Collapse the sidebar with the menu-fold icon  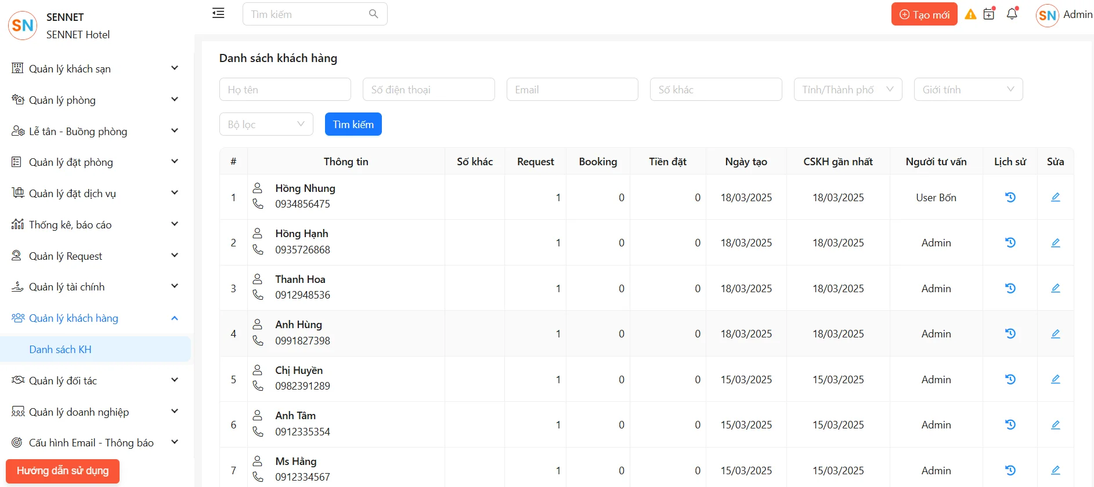pyautogui.click(x=218, y=13)
